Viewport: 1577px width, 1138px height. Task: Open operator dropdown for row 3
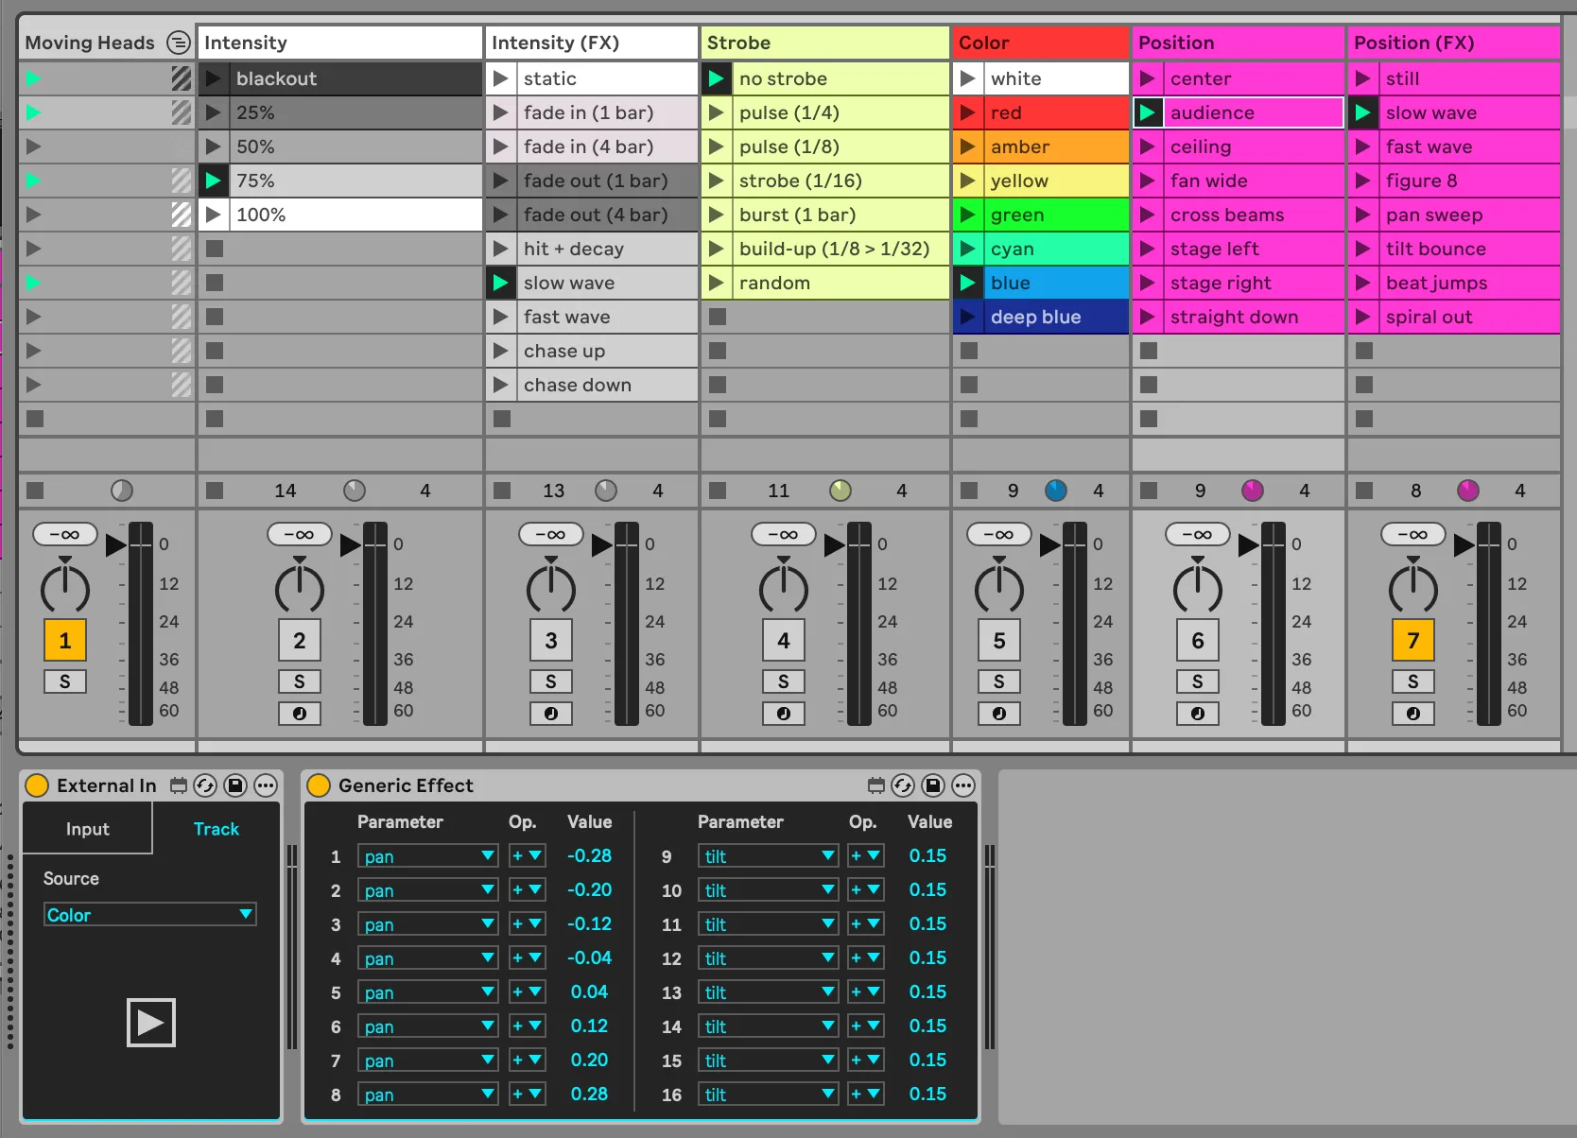[x=527, y=924]
